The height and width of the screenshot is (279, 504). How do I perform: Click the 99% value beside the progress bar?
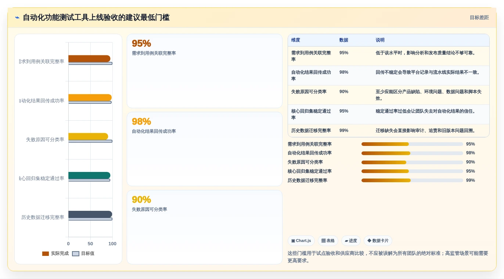coord(471,180)
